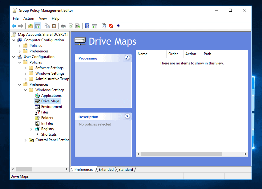Screen dimensions: 262x189
Task: Click the horizontal scrollbar below the list
Action: 181,154
